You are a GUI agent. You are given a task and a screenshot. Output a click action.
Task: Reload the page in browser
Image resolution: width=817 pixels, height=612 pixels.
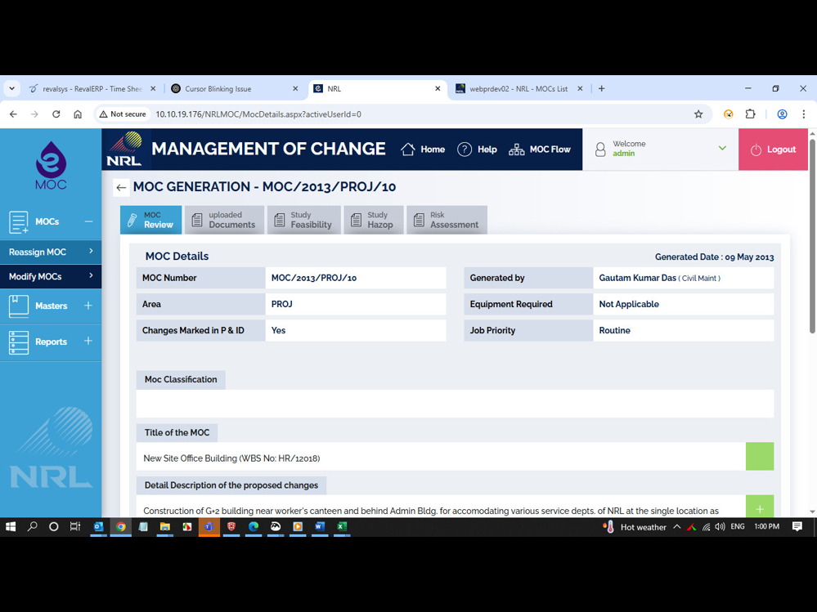[x=56, y=114]
